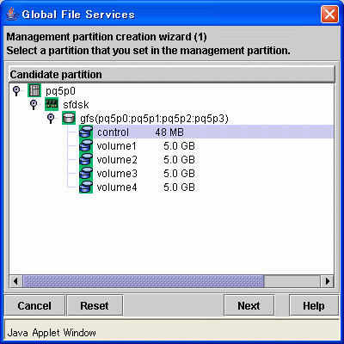Open Help for the wizard
The image size is (344, 344).
point(314,305)
